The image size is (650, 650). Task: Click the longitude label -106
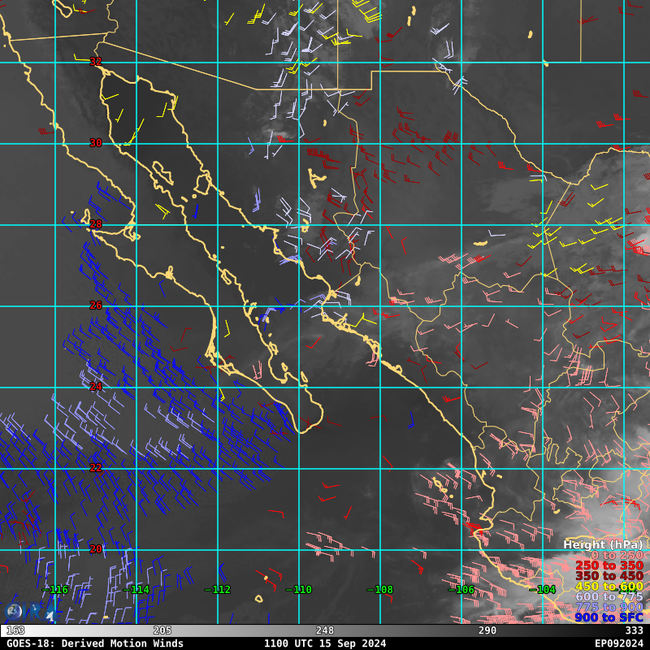coord(461,590)
